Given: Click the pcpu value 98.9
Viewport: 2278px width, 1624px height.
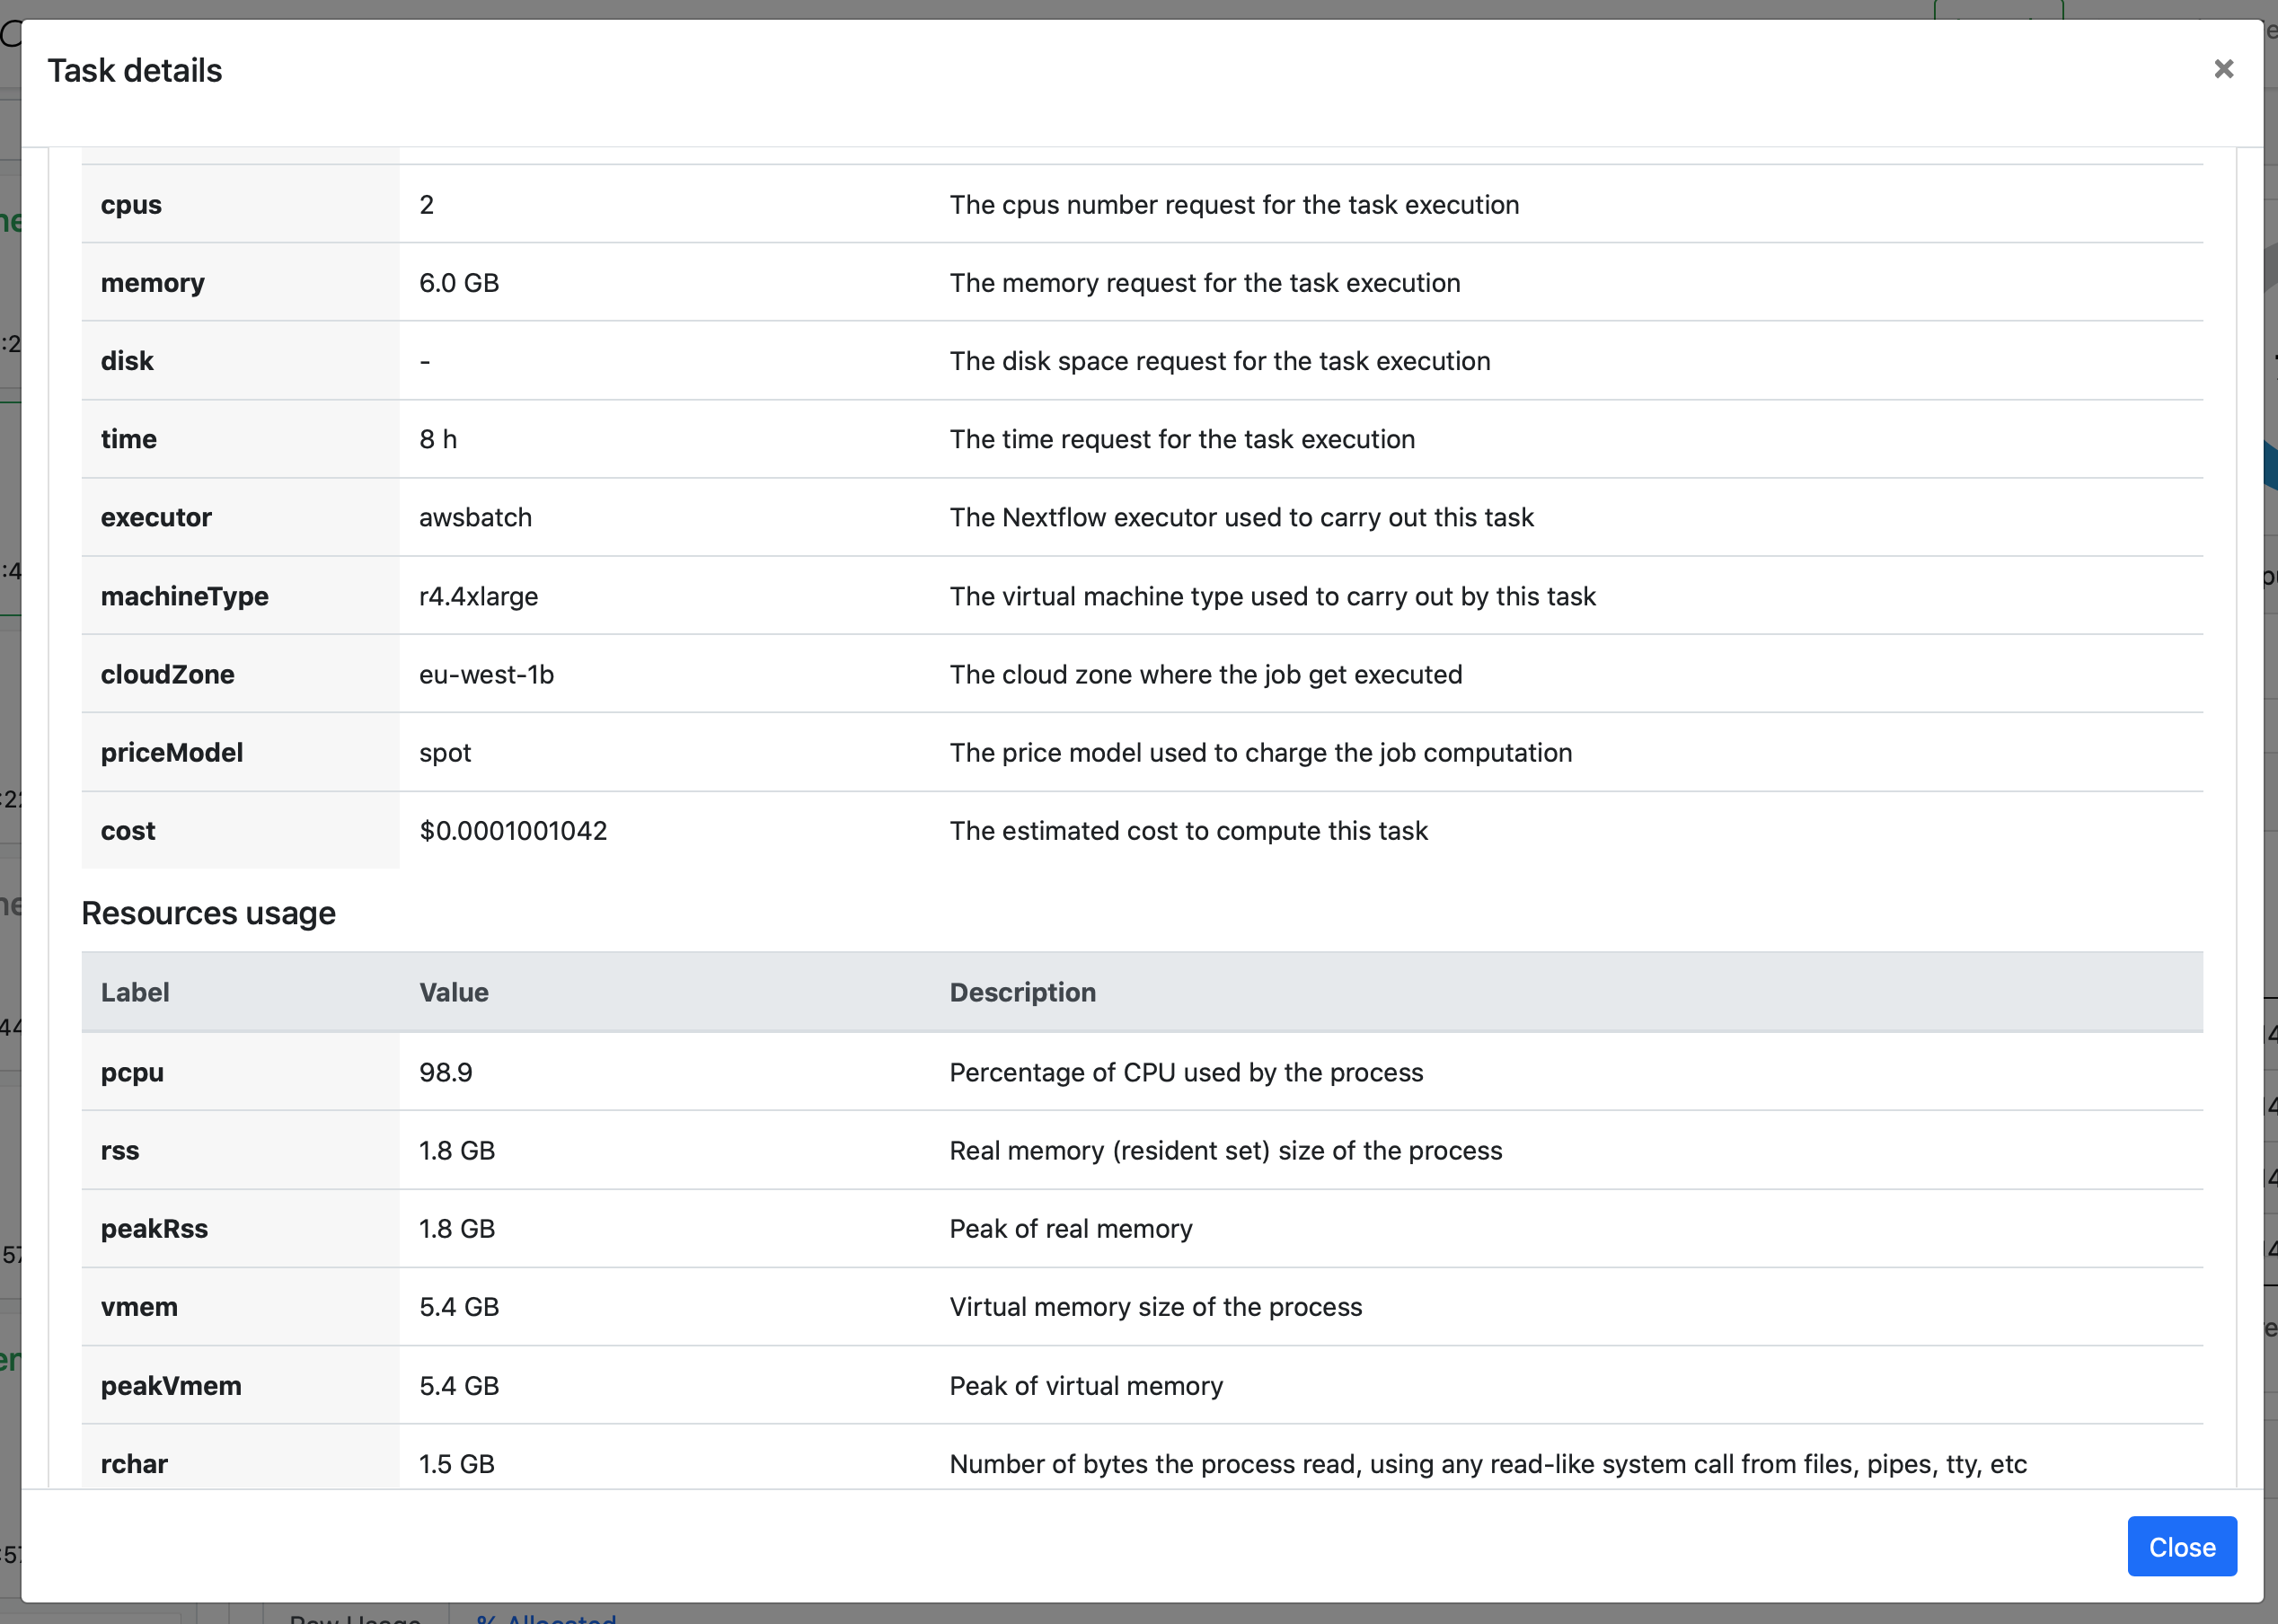Looking at the screenshot, I should click(x=446, y=1072).
